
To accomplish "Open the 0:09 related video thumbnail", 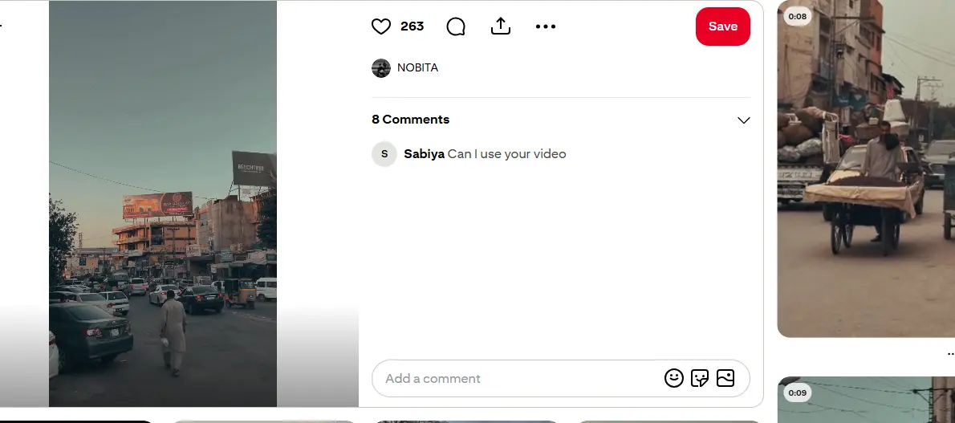I will [866, 400].
